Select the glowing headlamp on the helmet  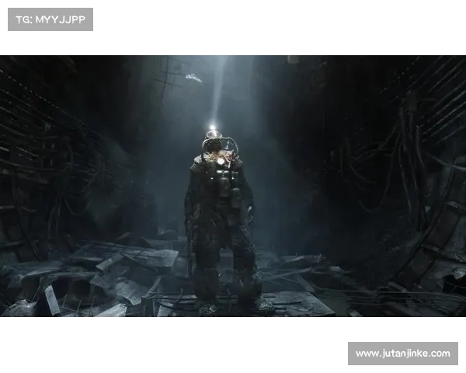pos(211,129)
